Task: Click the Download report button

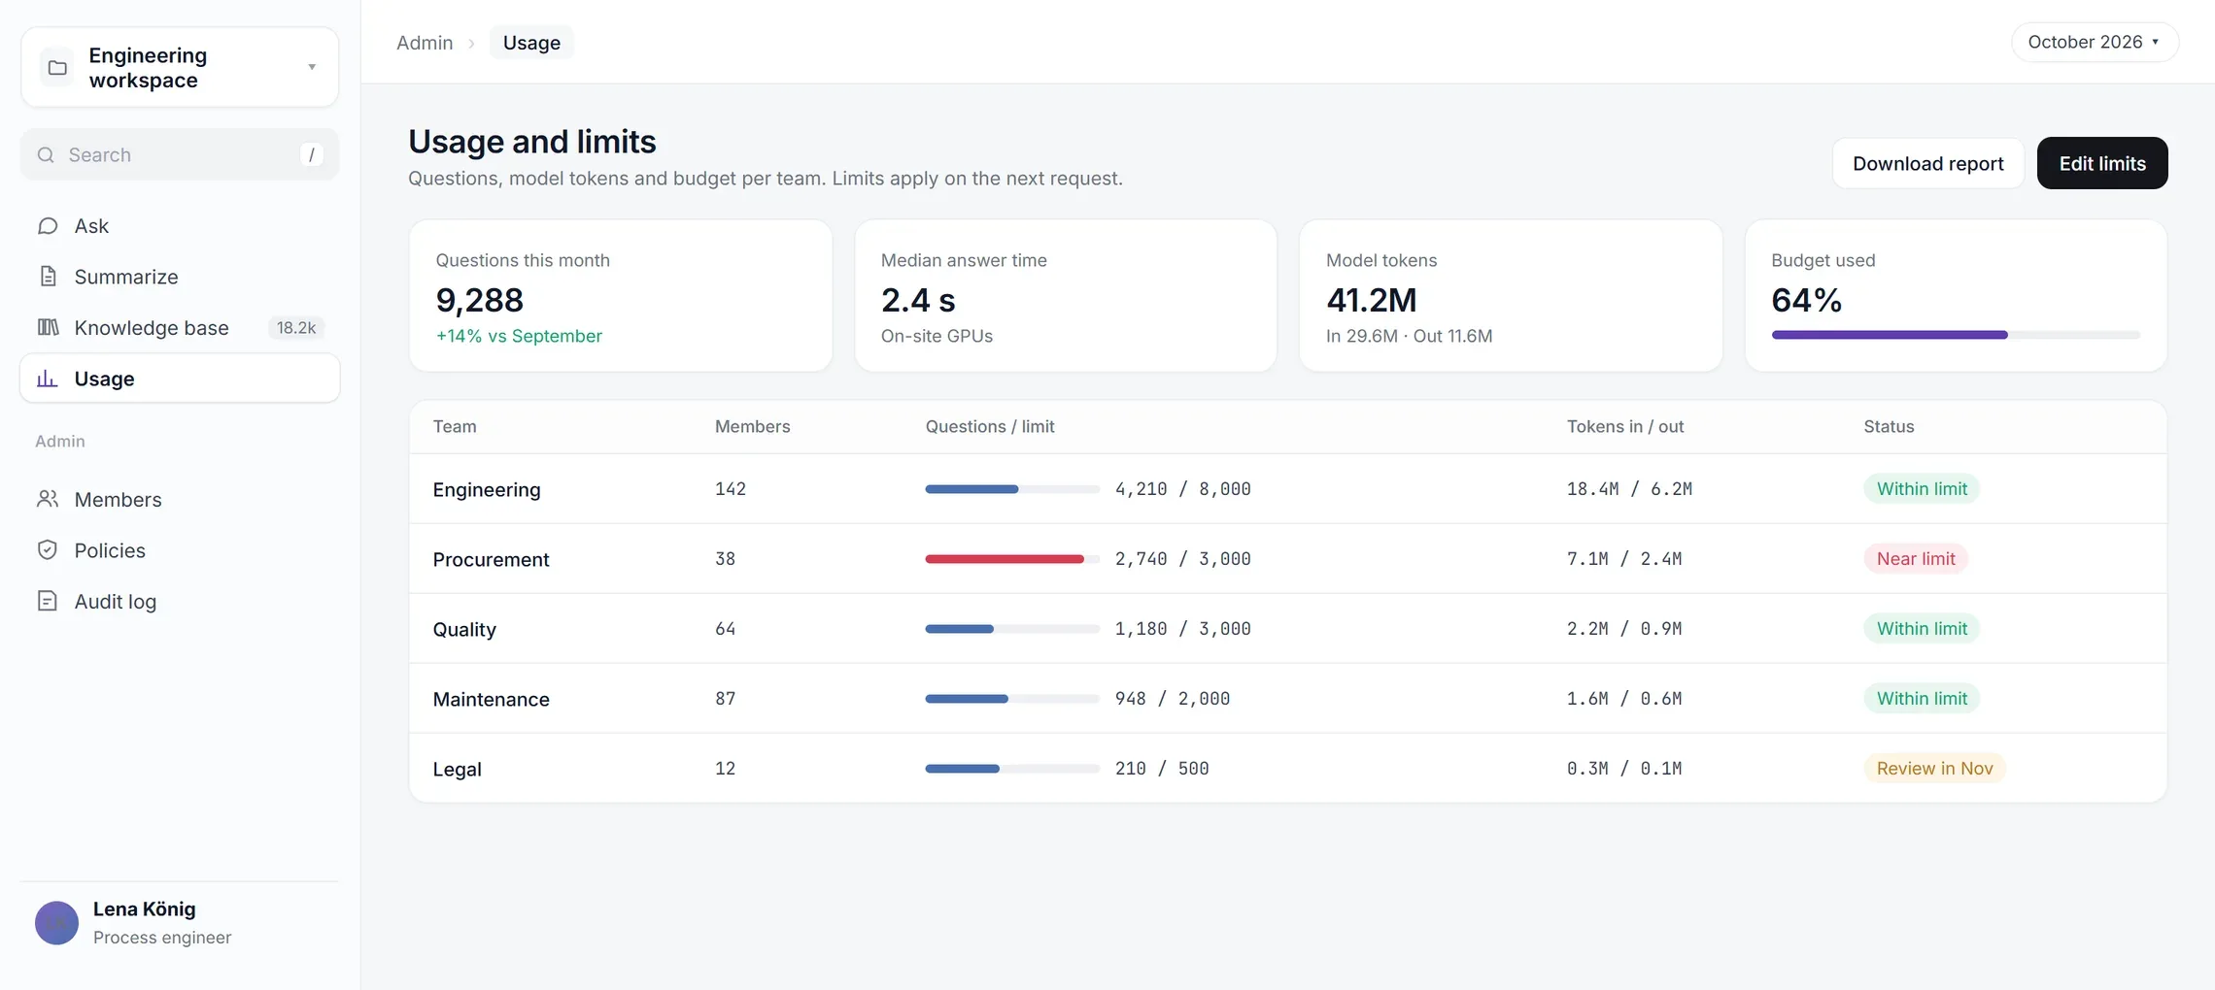Action: 1927,163
